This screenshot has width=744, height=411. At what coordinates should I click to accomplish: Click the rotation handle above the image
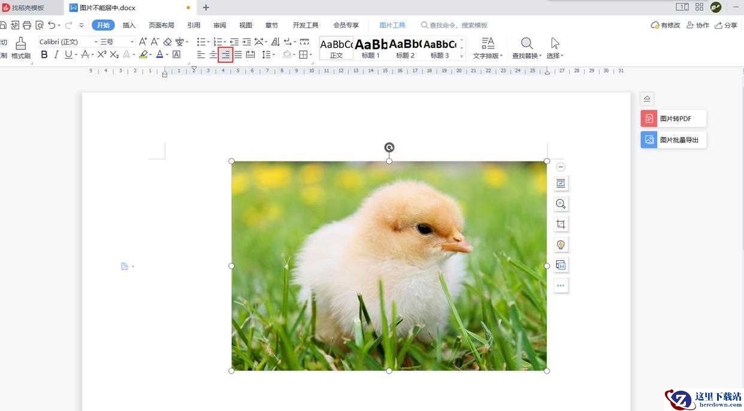pyautogui.click(x=389, y=147)
